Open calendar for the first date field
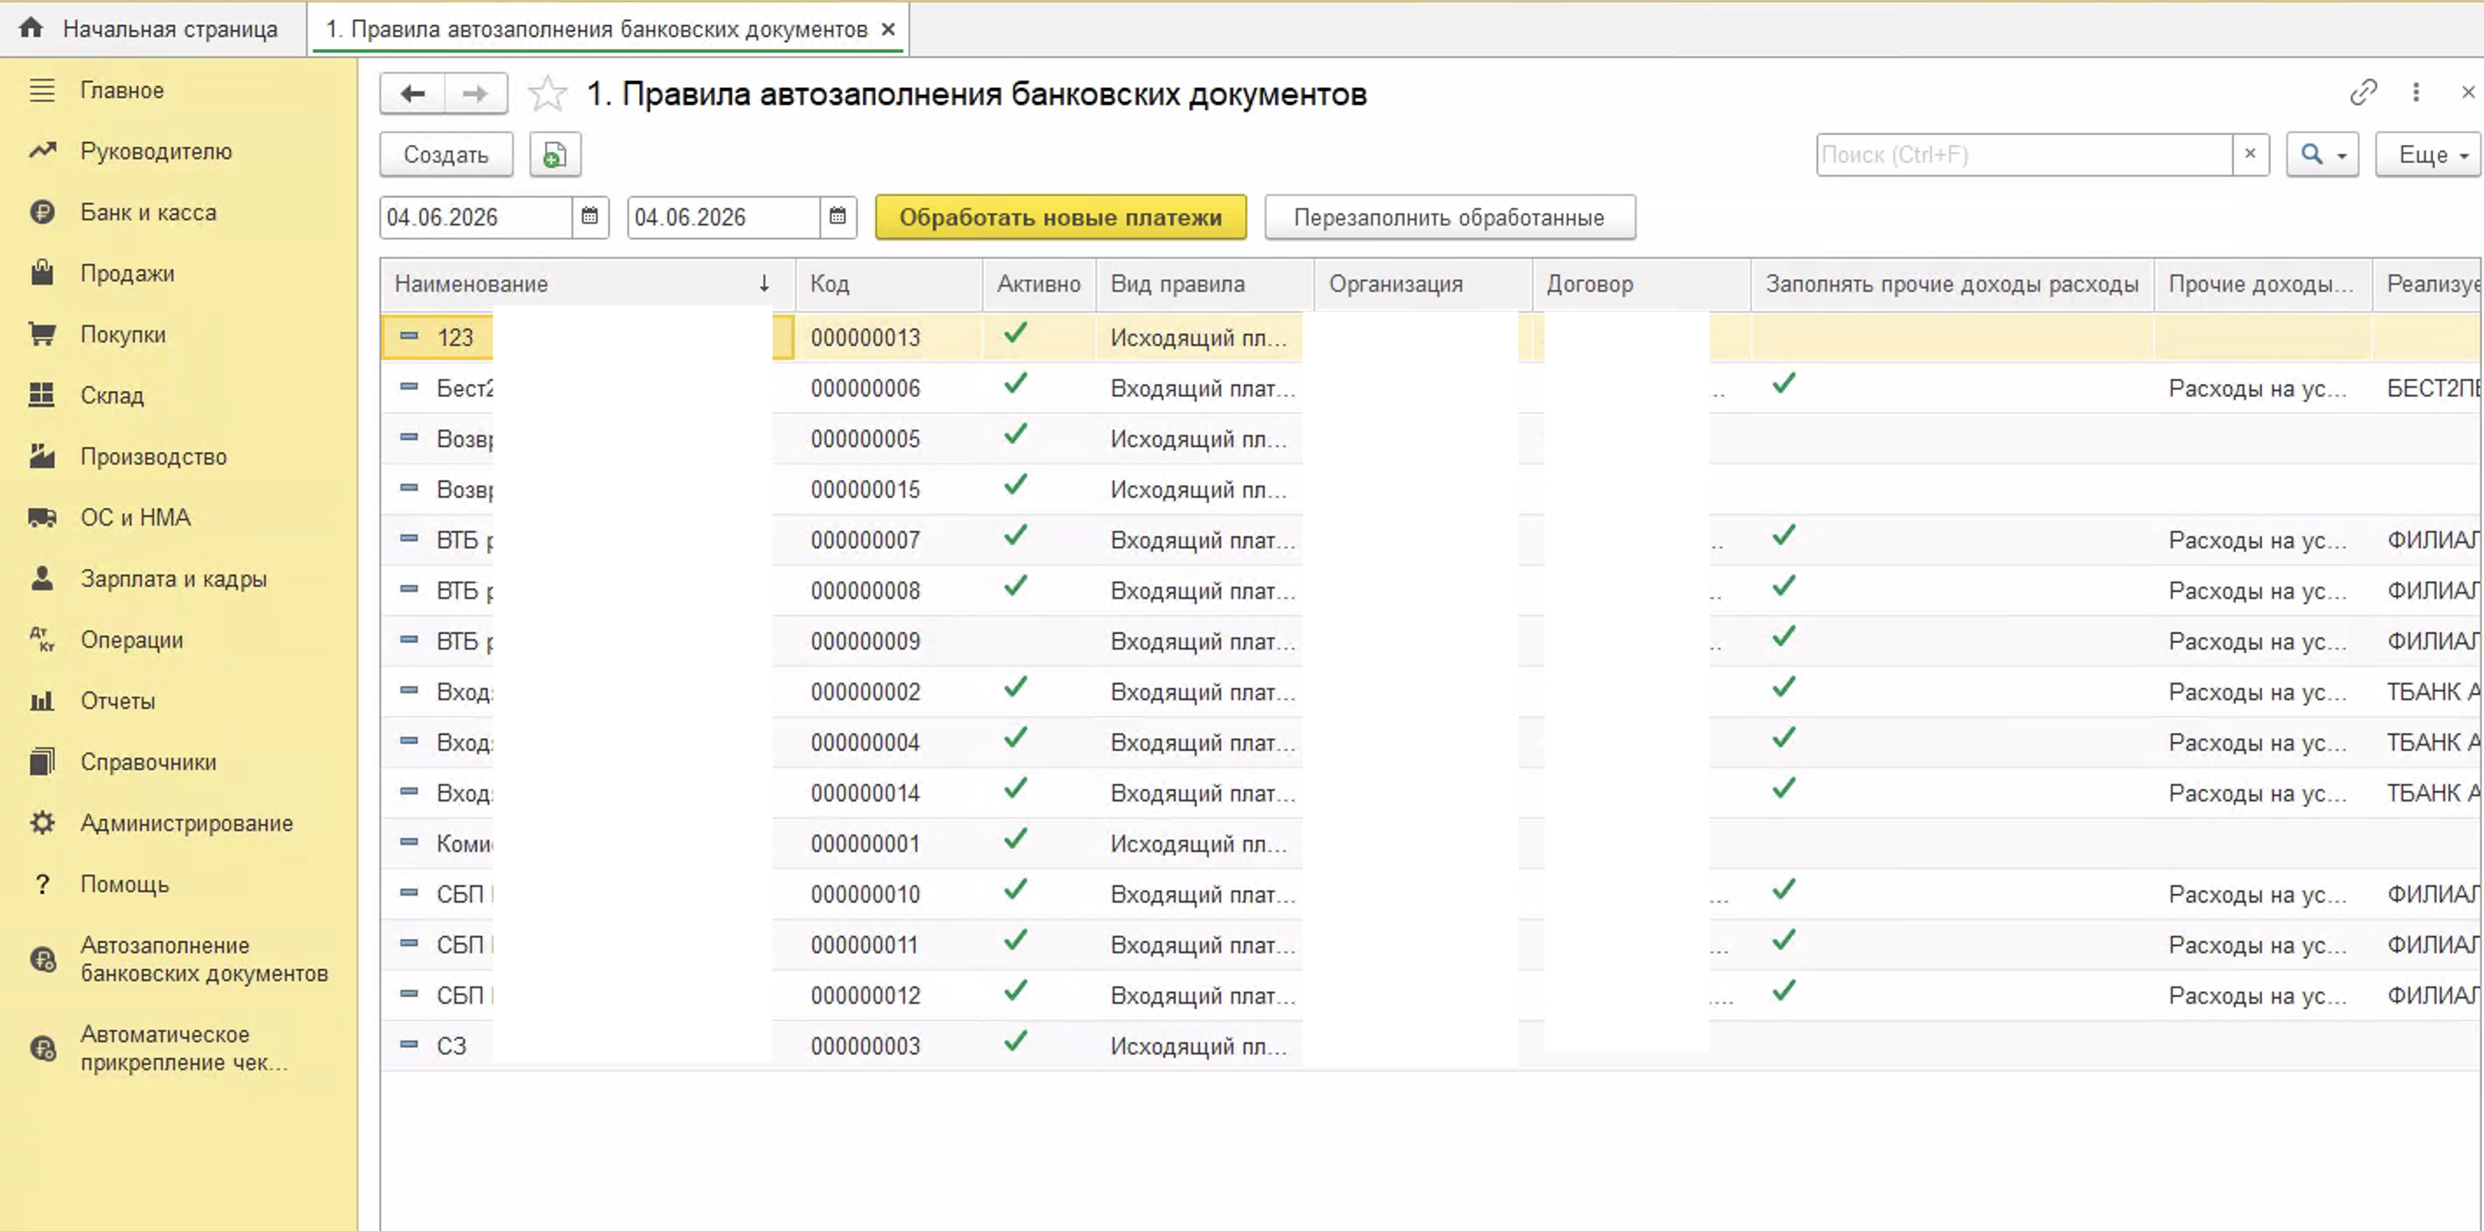Viewport: 2484px width, 1231px height. click(x=590, y=217)
